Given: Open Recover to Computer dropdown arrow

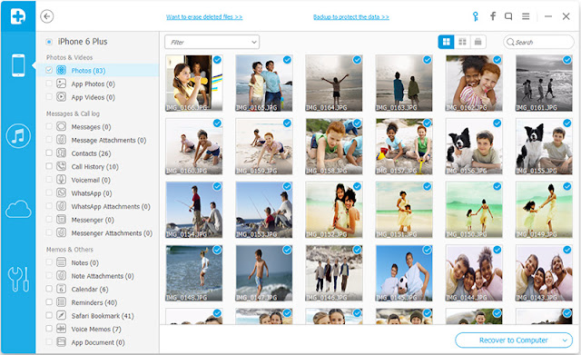Looking at the screenshot, I should pyautogui.click(x=565, y=340).
